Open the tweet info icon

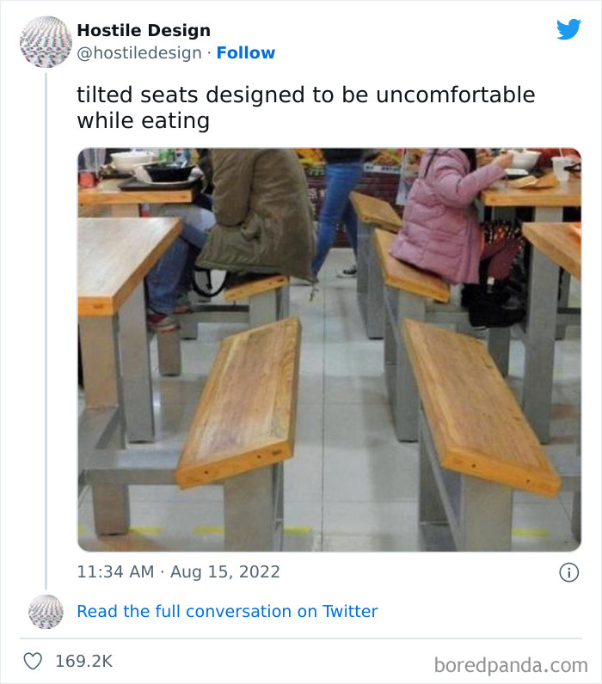click(568, 572)
